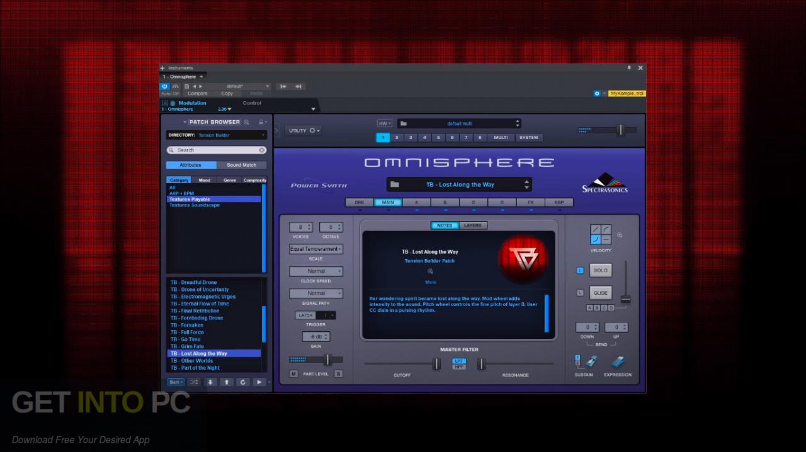Toggle the LATCH trigger button
This screenshot has width=806, height=452.
[306, 315]
